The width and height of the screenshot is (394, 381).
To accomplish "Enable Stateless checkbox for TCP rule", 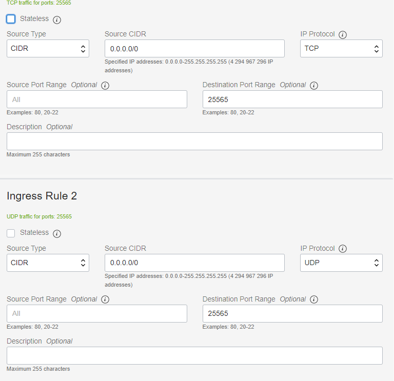I will click(x=11, y=19).
